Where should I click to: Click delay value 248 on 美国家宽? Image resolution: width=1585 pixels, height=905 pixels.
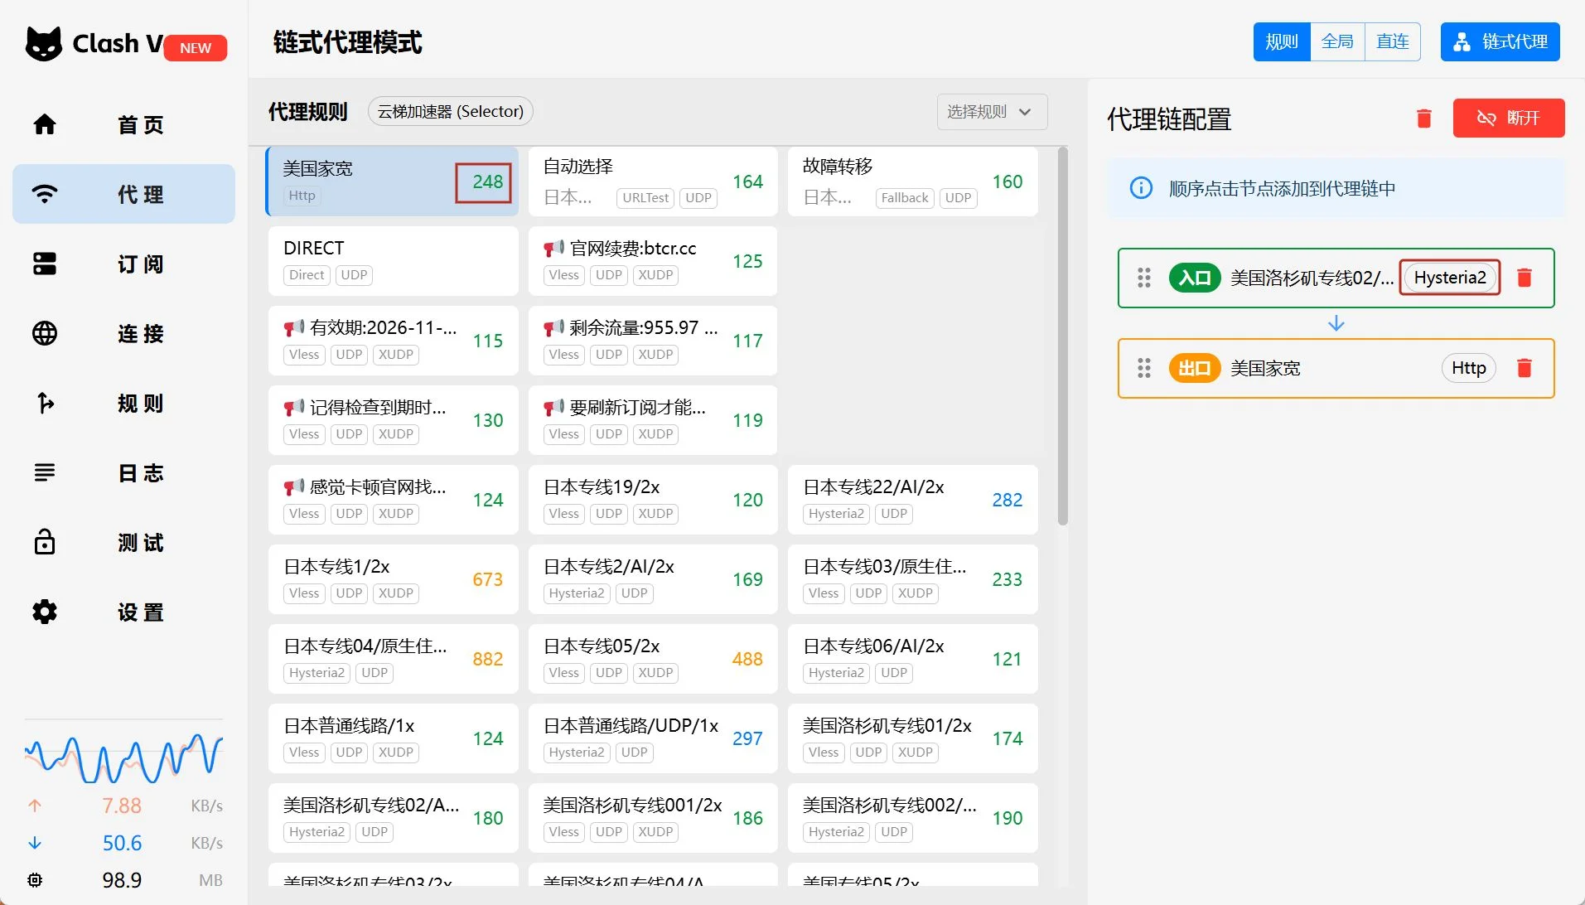487,181
